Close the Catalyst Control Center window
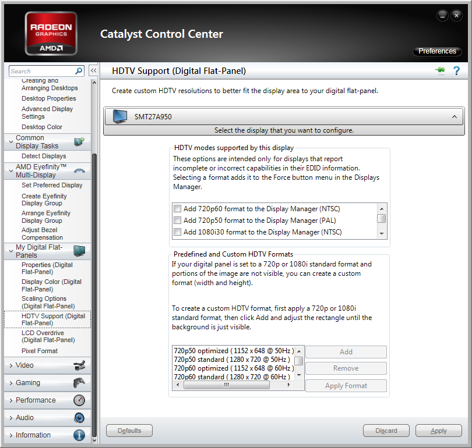The height and width of the screenshot is (448, 472). point(456,15)
